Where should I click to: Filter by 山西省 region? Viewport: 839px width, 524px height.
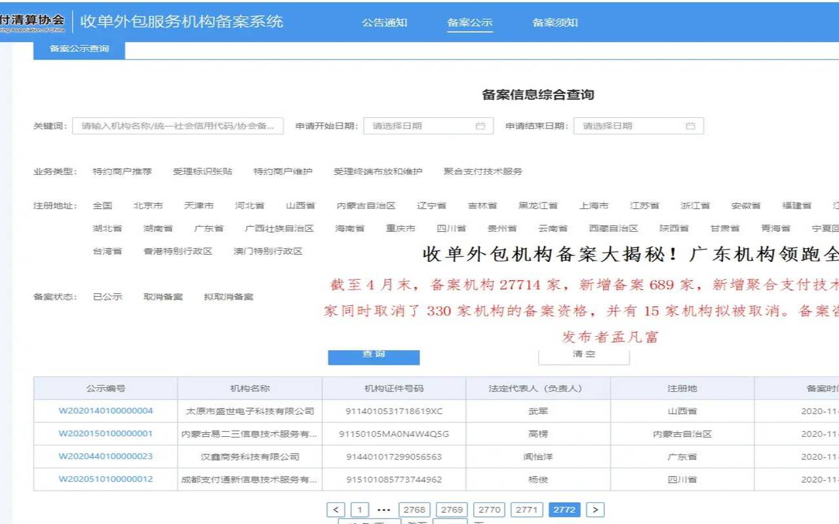(301, 206)
